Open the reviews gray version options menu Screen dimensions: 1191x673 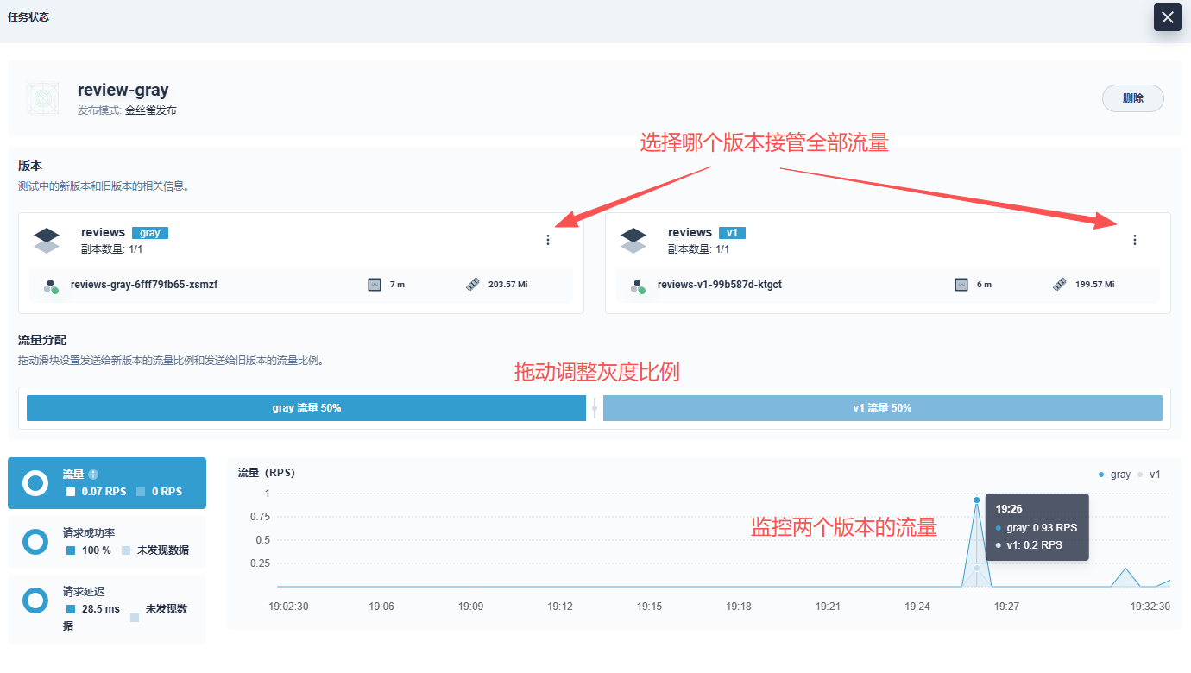[547, 240]
